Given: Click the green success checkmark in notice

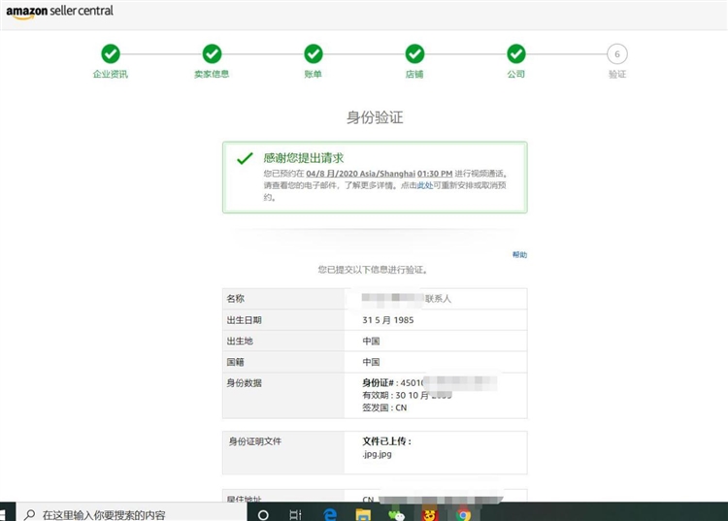Looking at the screenshot, I should coord(245,158).
